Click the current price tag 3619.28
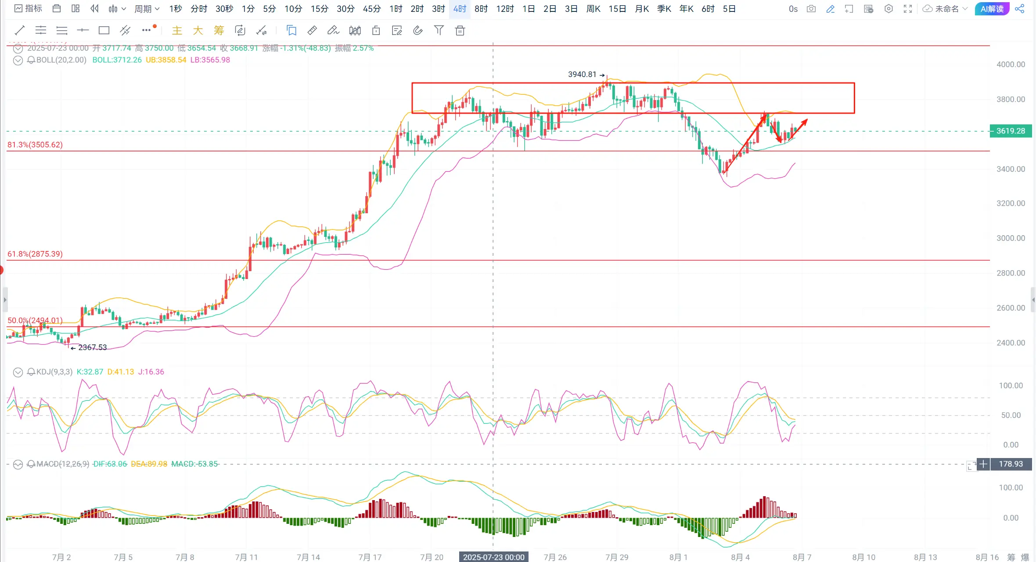 [x=1011, y=131]
